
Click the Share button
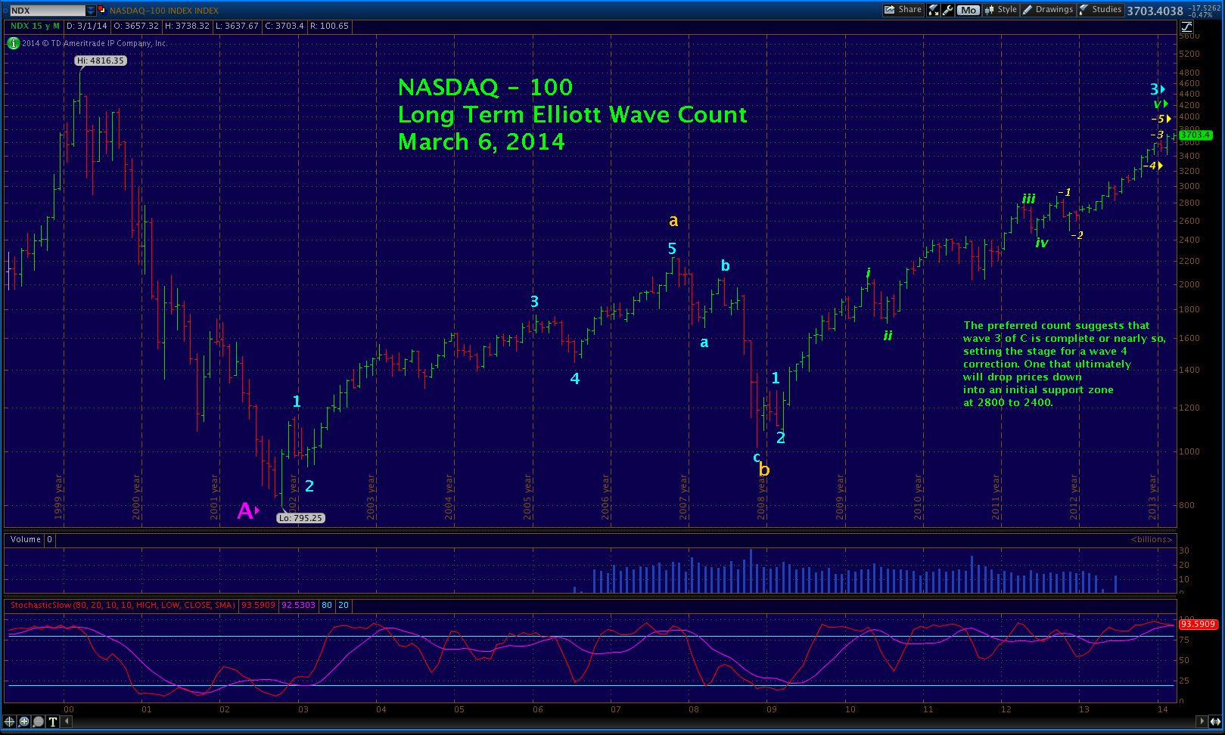[903, 10]
